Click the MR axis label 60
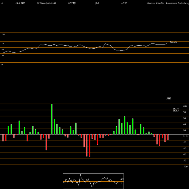 [x=184, y=118]
